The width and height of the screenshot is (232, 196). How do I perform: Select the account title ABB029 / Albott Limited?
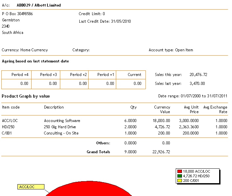pos(39,5)
